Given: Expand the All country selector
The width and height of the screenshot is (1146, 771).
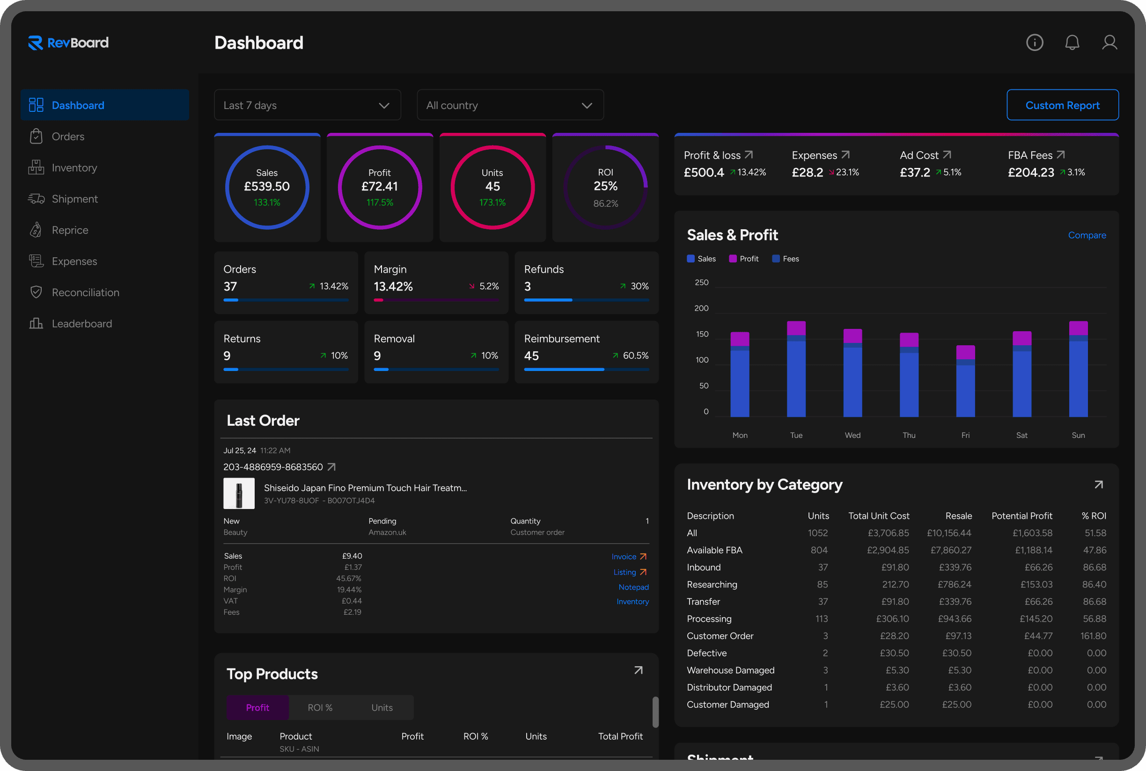Looking at the screenshot, I should point(510,105).
